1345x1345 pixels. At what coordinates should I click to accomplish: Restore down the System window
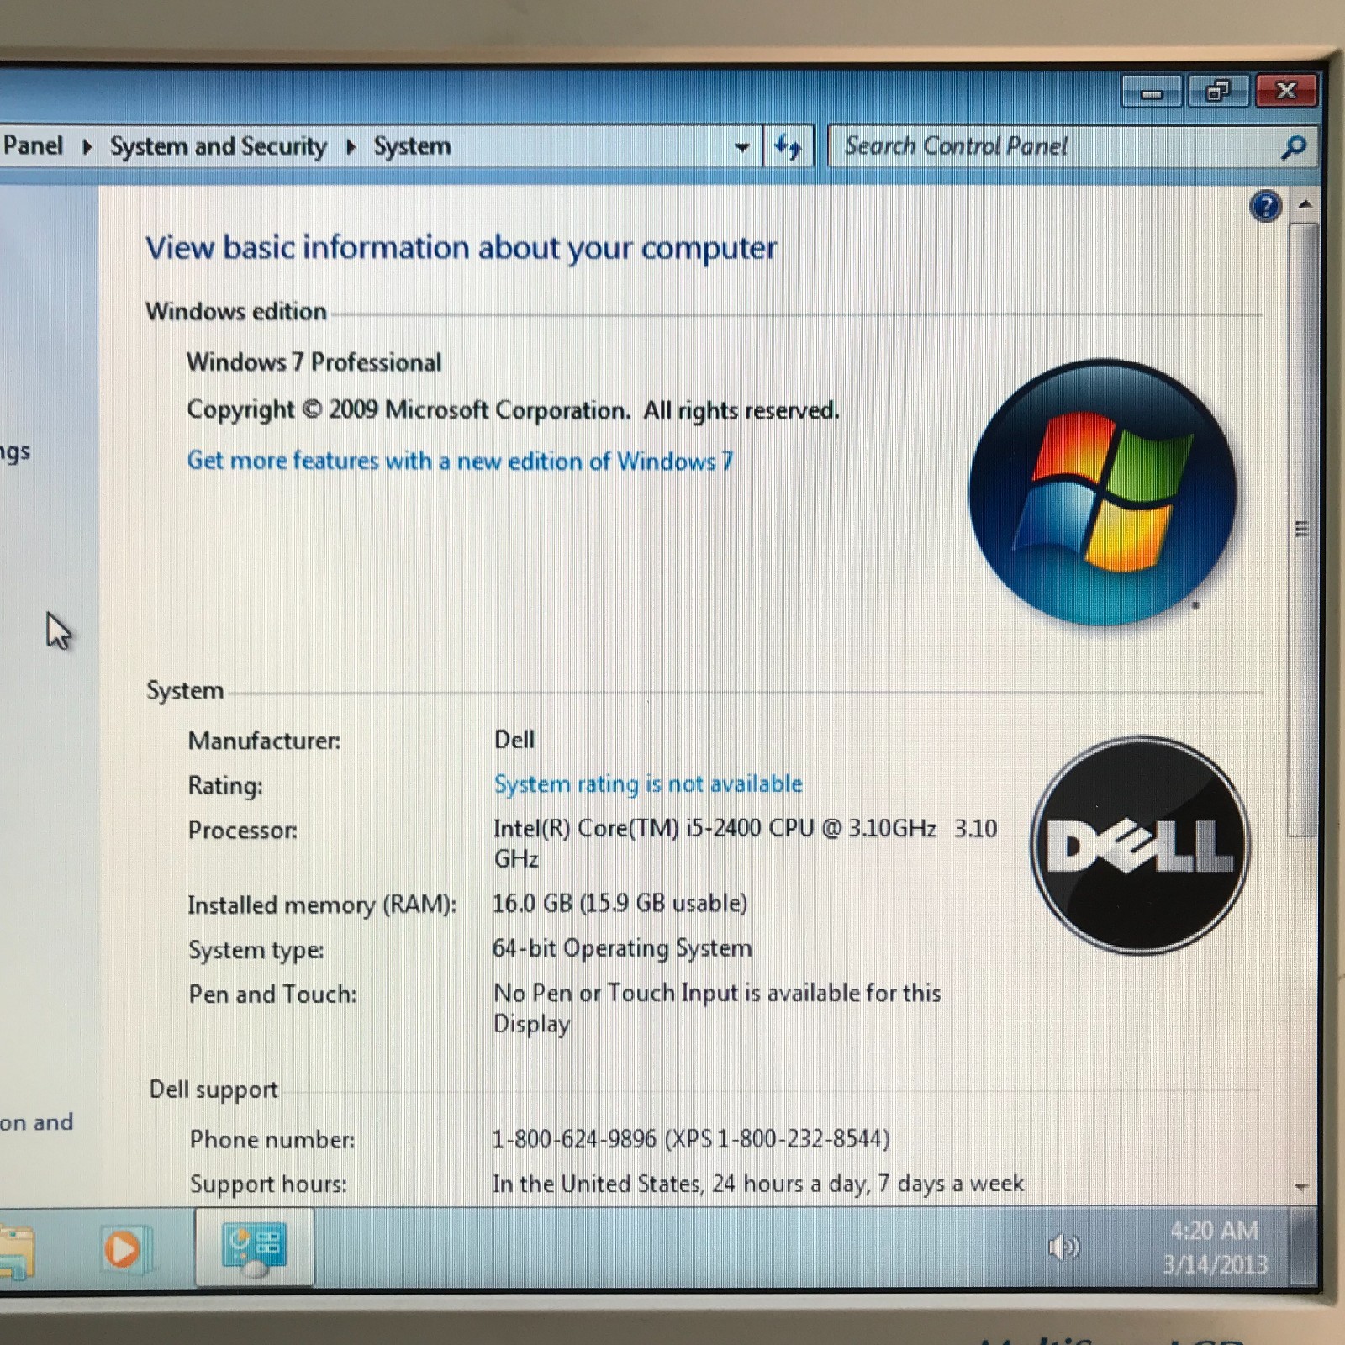coord(1218,91)
